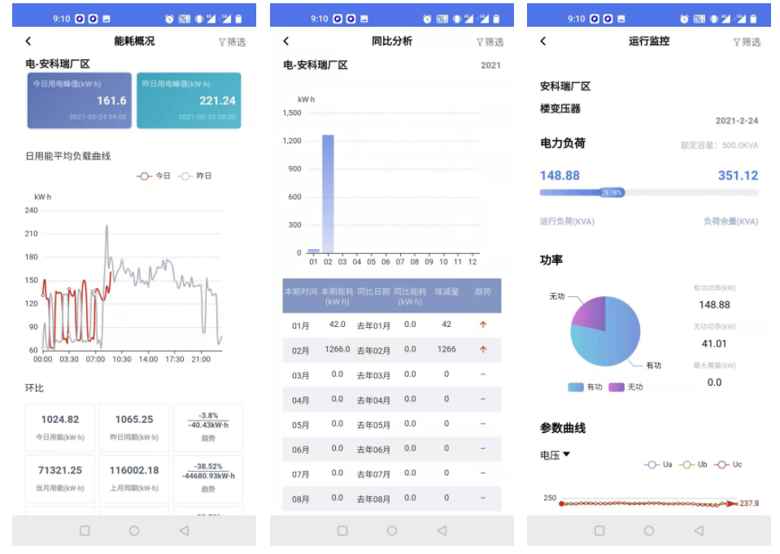The width and height of the screenshot is (780, 554).
Task: Select 237.9 voltage end value
Action: coord(749,504)
